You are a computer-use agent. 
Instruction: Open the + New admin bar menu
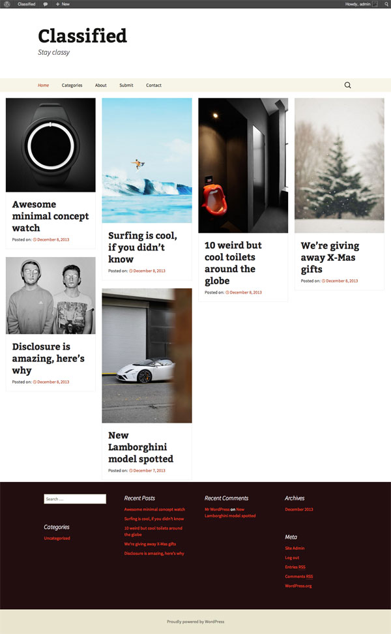tap(63, 4)
